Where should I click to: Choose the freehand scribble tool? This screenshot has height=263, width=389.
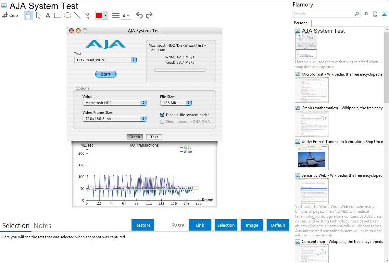pyautogui.click(x=87, y=15)
